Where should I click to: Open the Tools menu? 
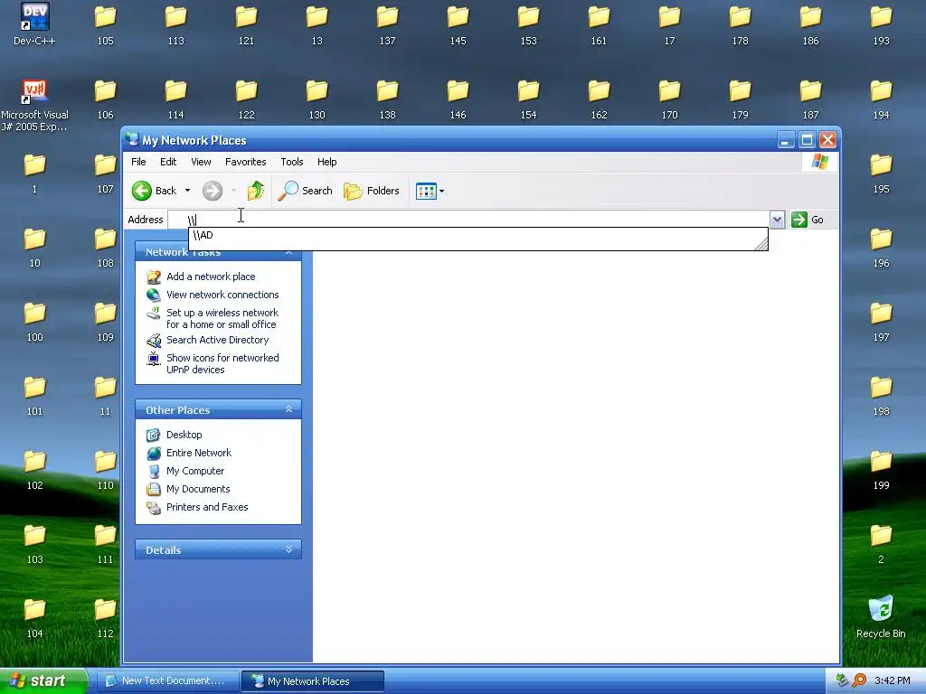[292, 162]
